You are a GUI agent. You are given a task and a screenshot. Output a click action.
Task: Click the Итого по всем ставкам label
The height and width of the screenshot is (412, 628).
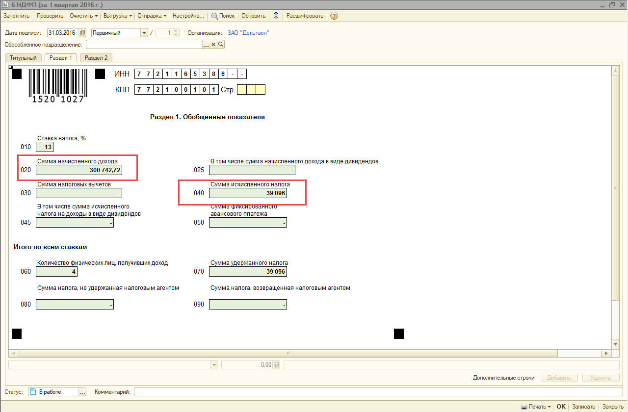(x=51, y=247)
